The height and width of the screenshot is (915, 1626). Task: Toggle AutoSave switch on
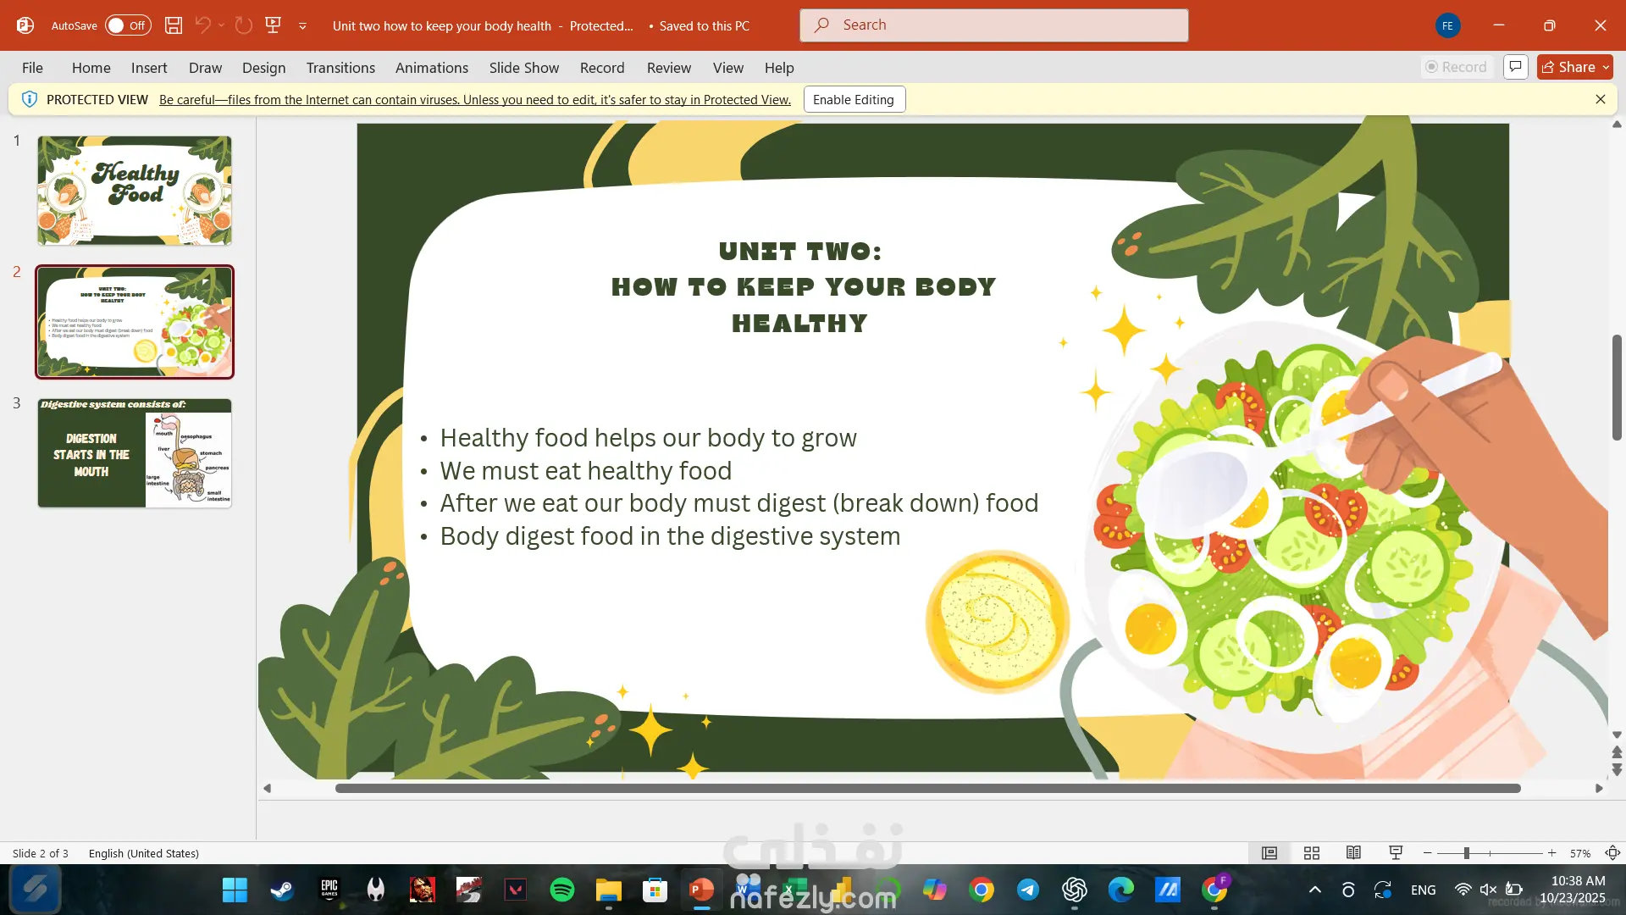pyautogui.click(x=128, y=25)
